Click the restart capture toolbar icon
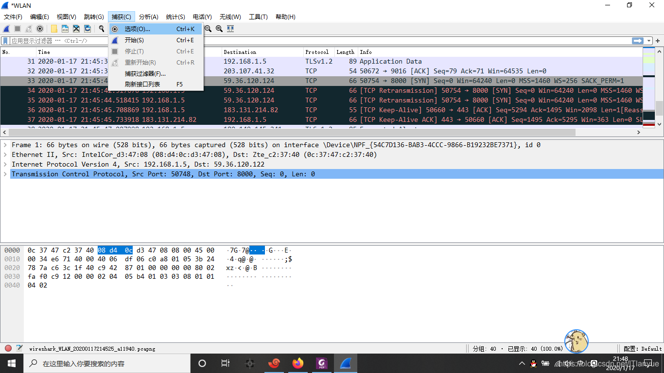664x373 pixels. click(x=29, y=29)
